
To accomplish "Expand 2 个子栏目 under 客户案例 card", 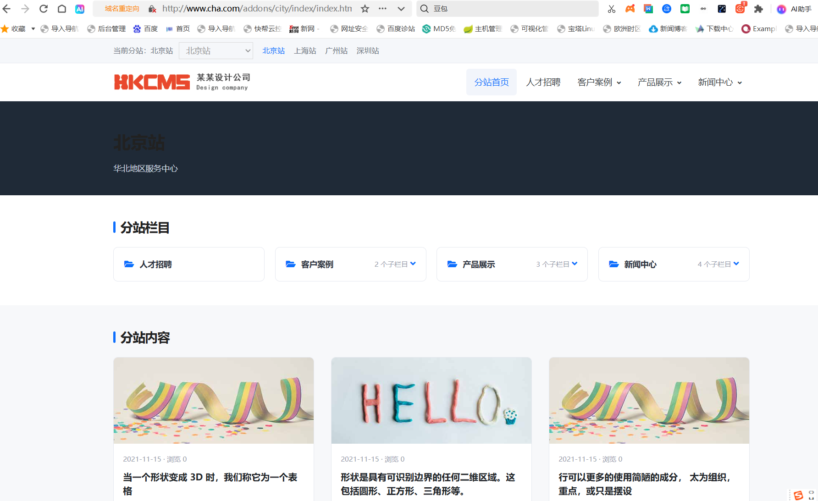I will pos(395,264).
